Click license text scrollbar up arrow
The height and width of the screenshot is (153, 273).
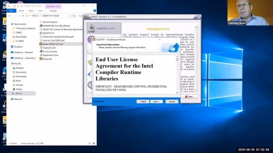tap(177, 57)
